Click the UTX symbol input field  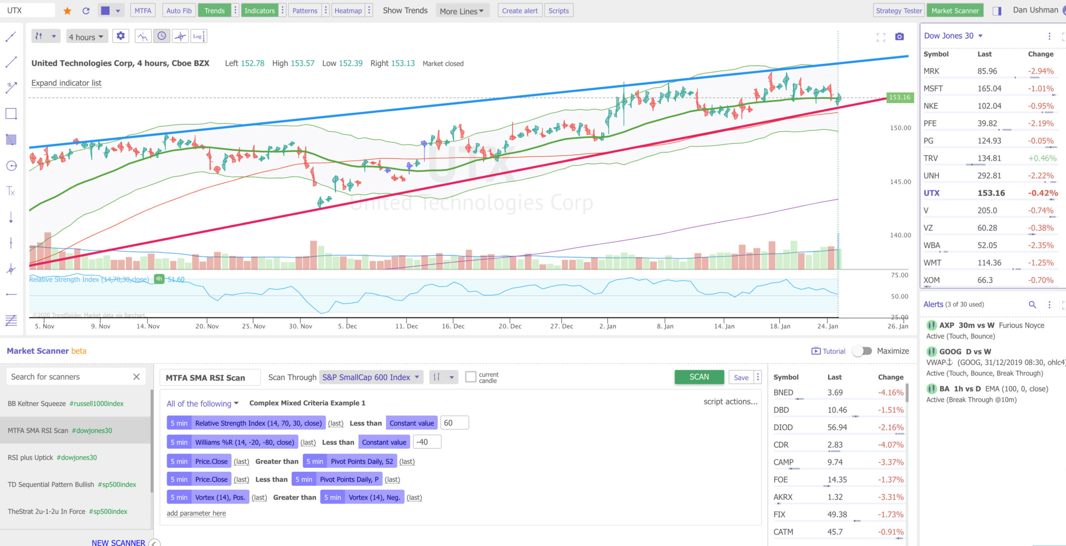pyautogui.click(x=27, y=10)
